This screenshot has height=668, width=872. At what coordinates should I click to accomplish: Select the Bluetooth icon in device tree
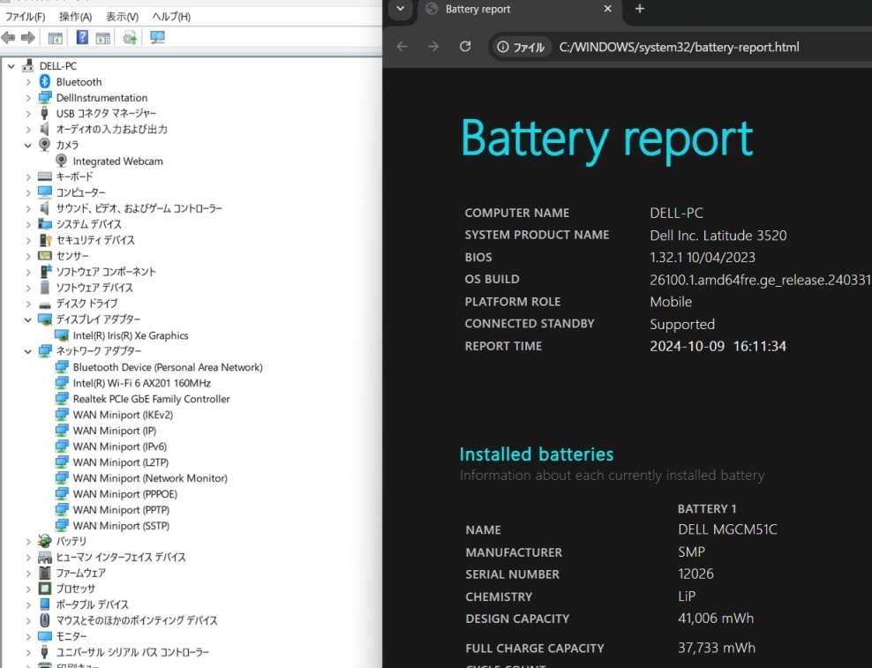point(45,82)
